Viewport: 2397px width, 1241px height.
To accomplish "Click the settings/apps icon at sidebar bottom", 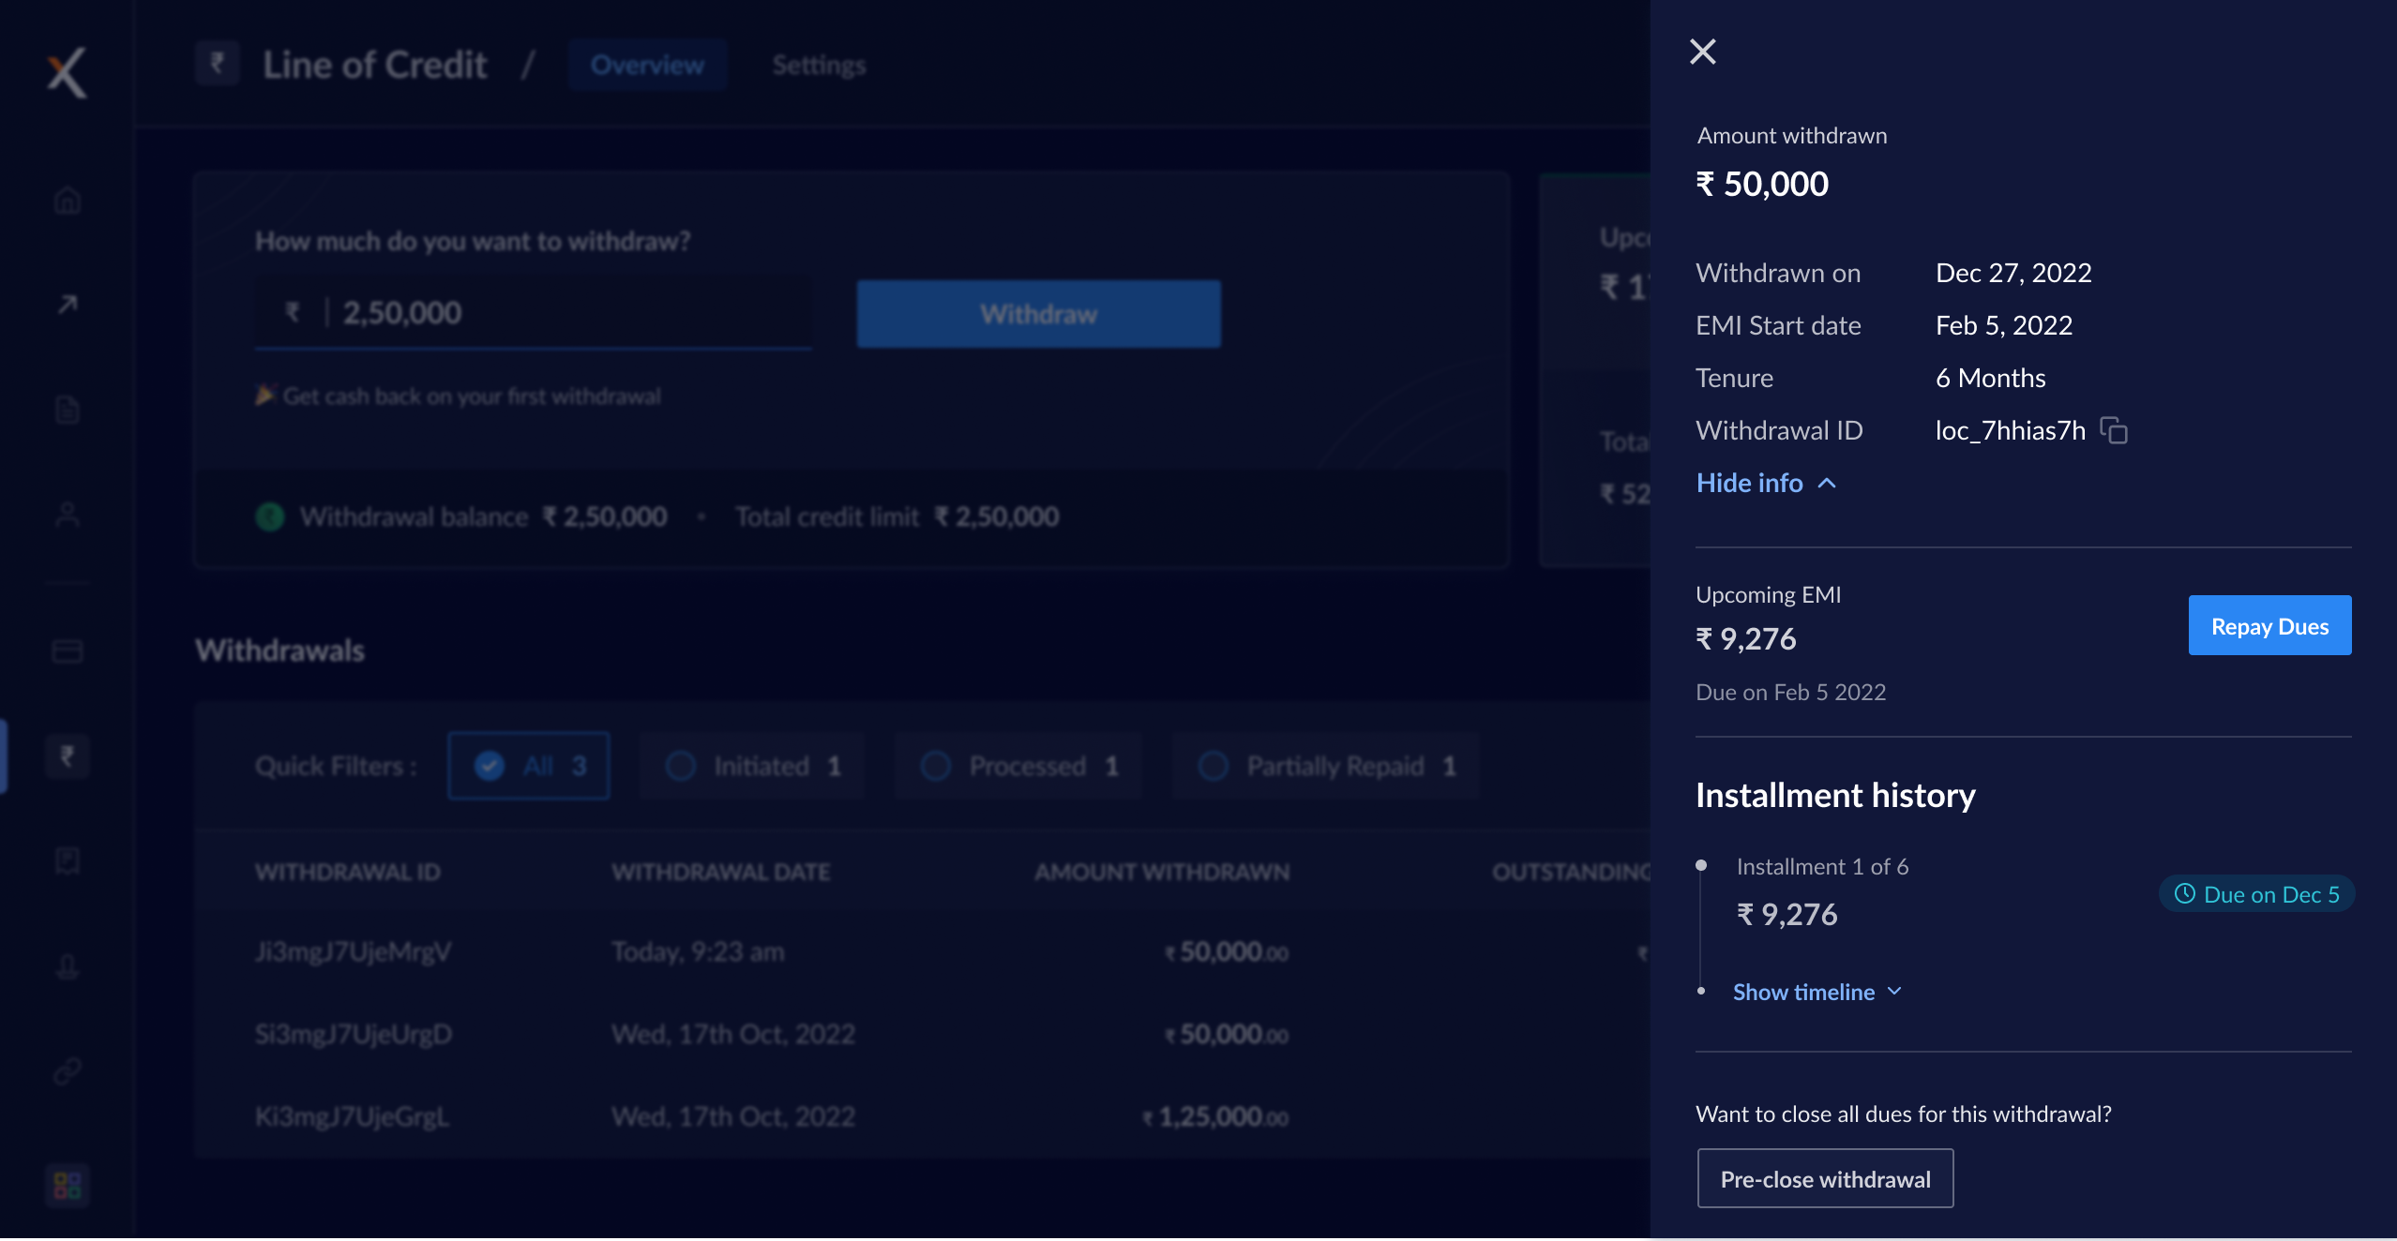I will (68, 1184).
